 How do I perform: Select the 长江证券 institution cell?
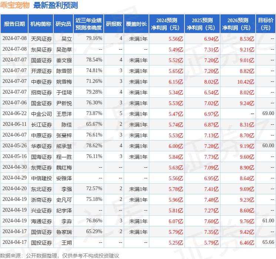41,125
